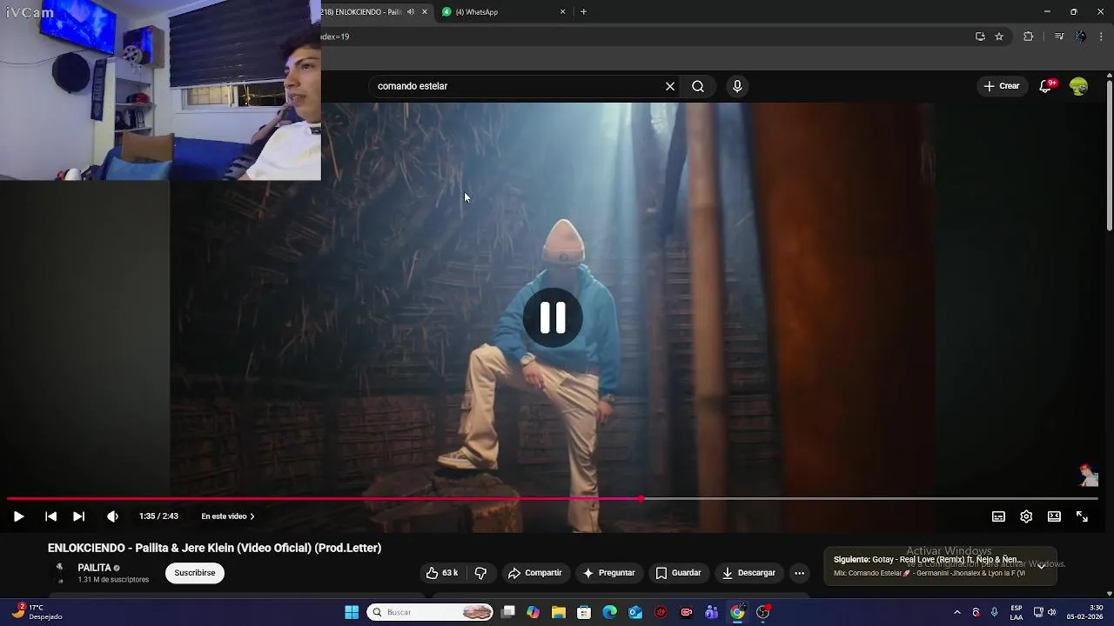Viewport: 1114px width, 626px height.
Task: Click the large pause overlay on video
Action: (553, 317)
